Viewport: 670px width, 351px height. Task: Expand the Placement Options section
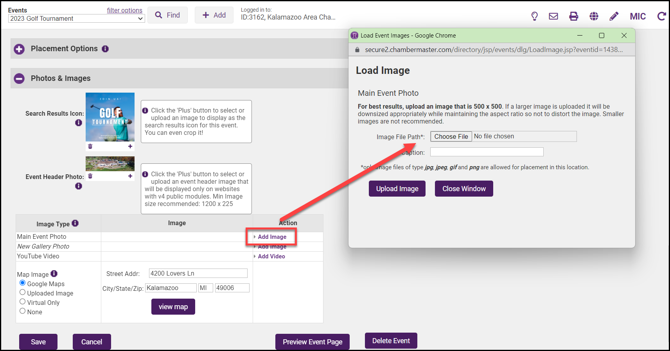coord(19,49)
